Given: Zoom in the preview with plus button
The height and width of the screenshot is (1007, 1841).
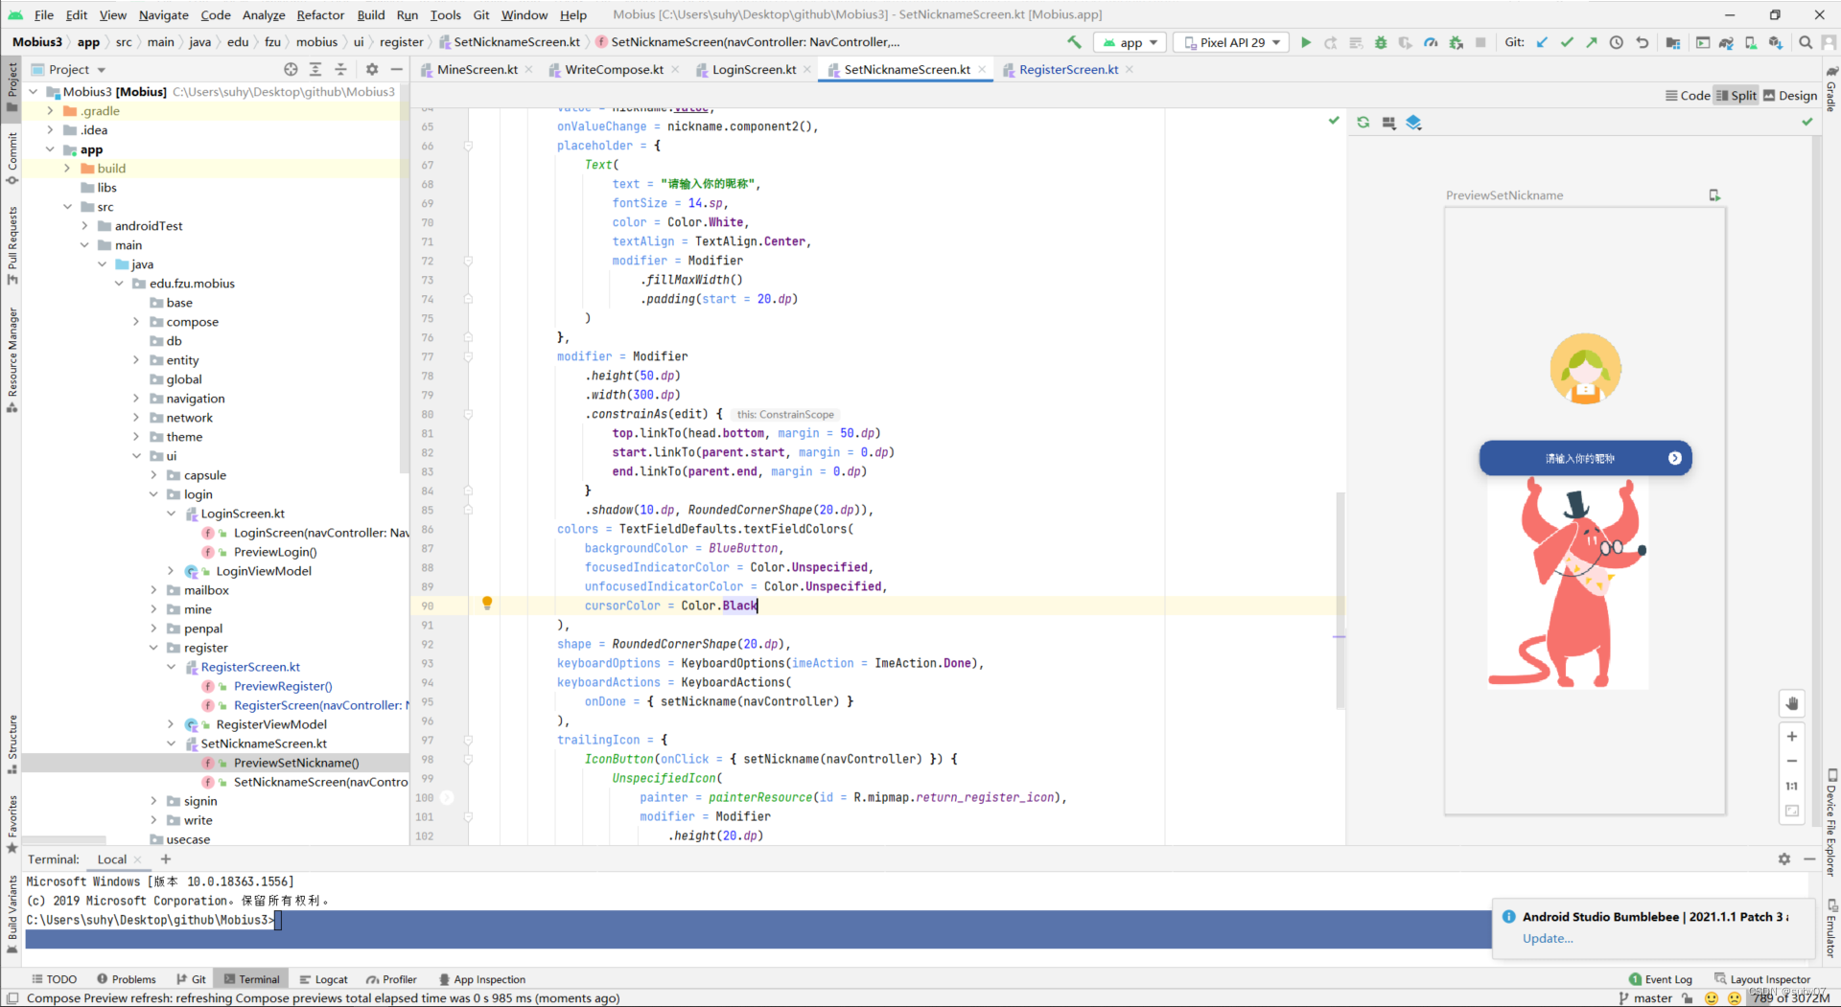Looking at the screenshot, I should click(x=1791, y=736).
